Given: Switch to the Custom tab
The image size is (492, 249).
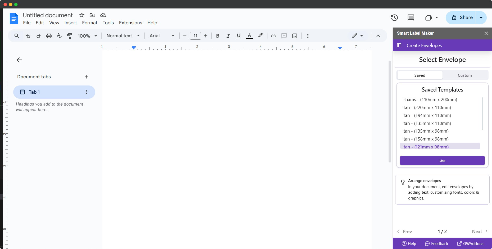Looking at the screenshot, I should pyautogui.click(x=465, y=75).
